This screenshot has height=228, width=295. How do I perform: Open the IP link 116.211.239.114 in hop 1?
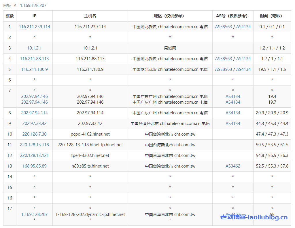pos(34,26)
